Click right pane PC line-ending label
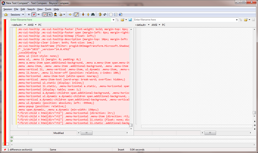The width and height of the screenshot is (258, 153). tap(163, 25)
